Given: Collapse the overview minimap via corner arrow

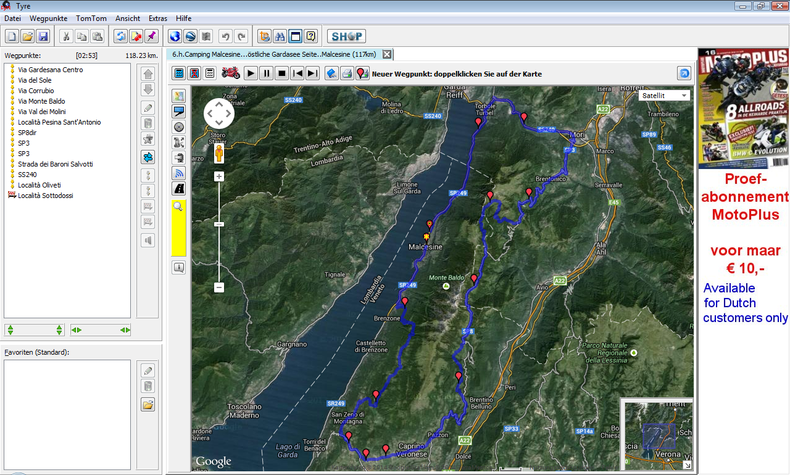Looking at the screenshot, I should 688,465.
